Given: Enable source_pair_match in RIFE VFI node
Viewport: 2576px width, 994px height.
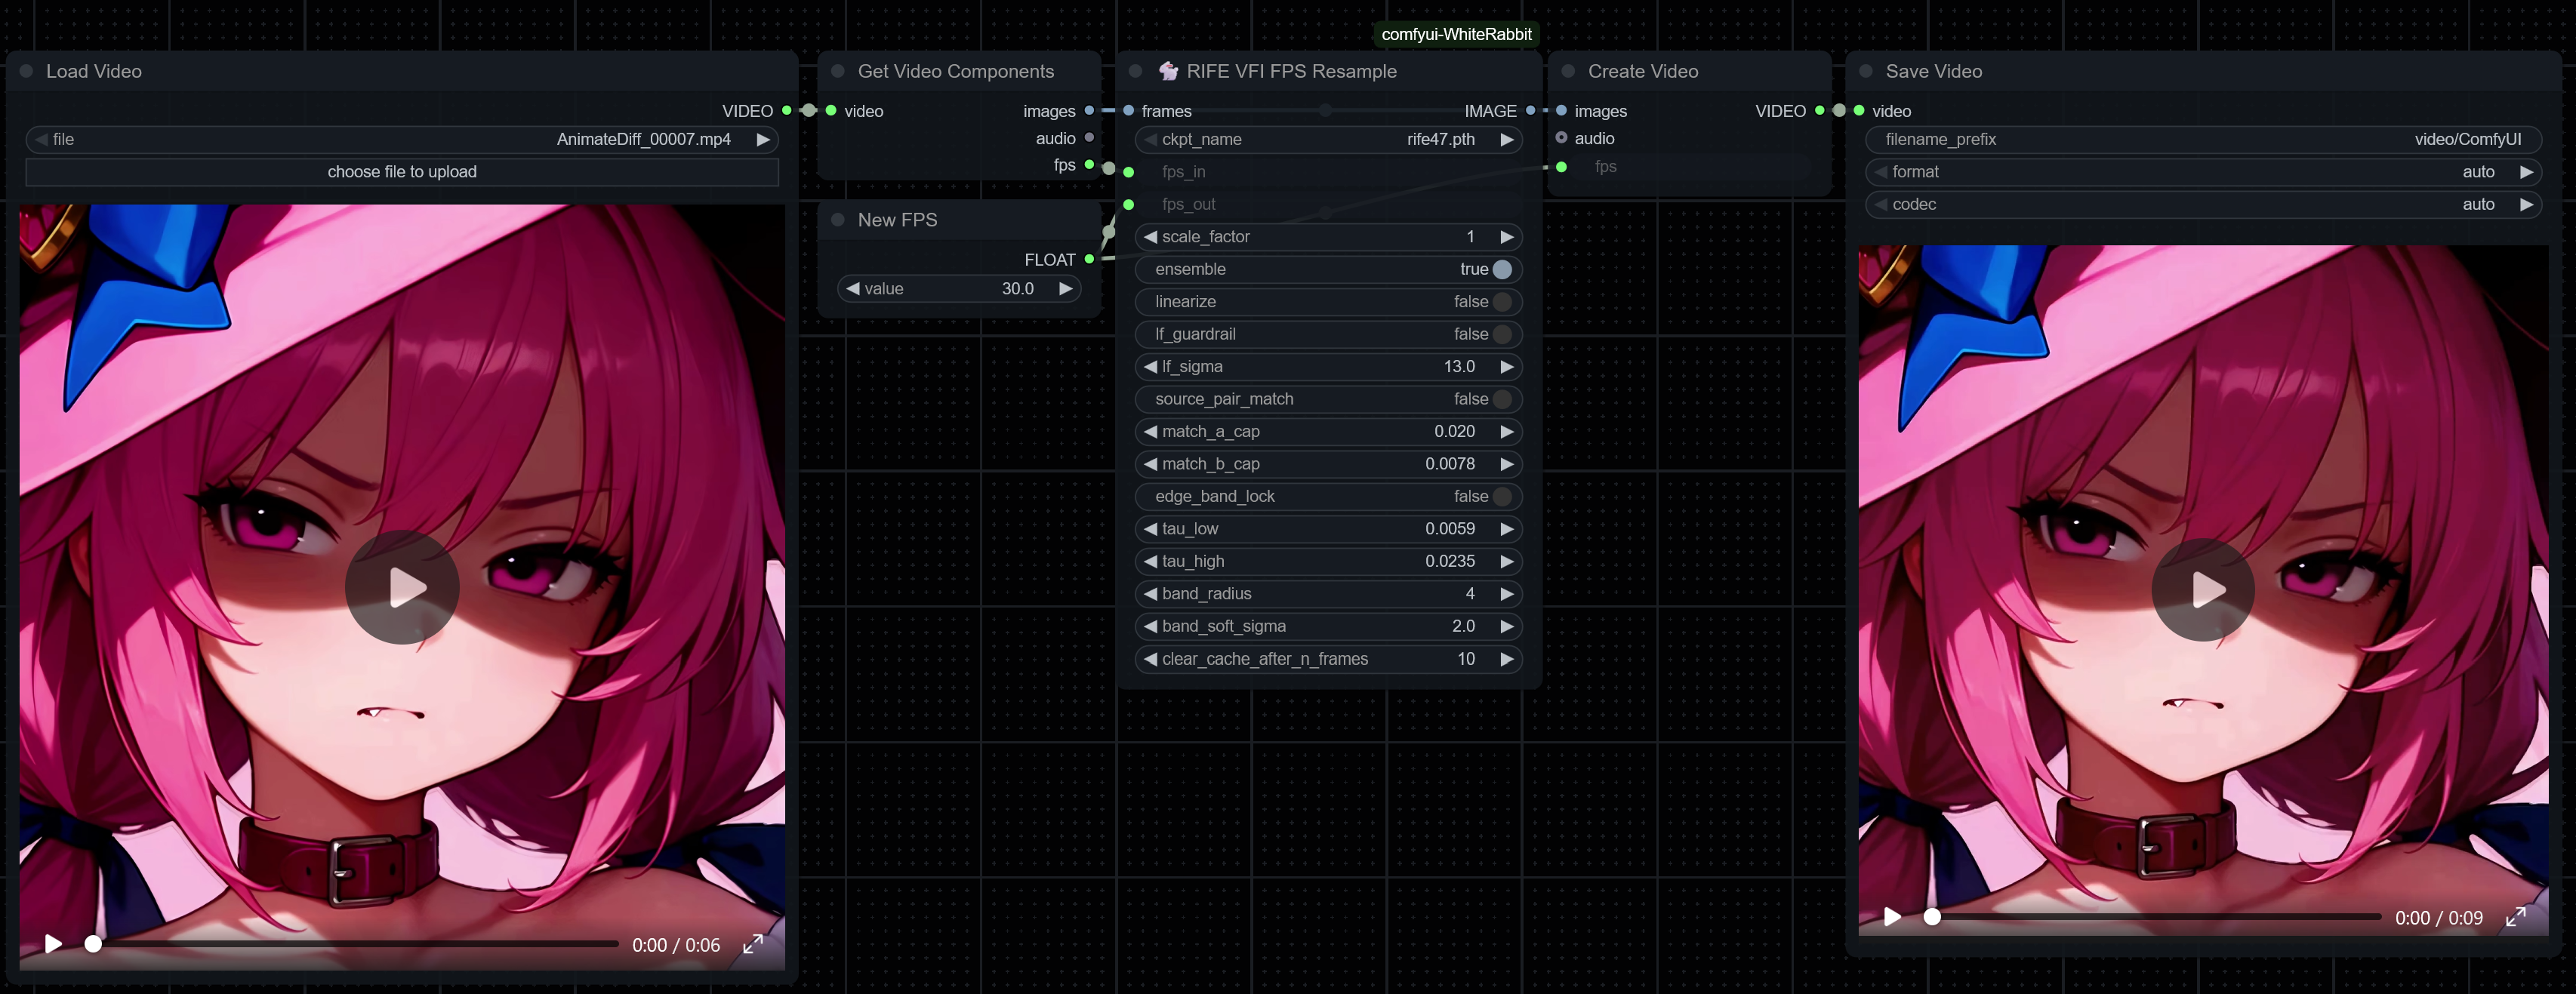Looking at the screenshot, I should tap(1500, 399).
